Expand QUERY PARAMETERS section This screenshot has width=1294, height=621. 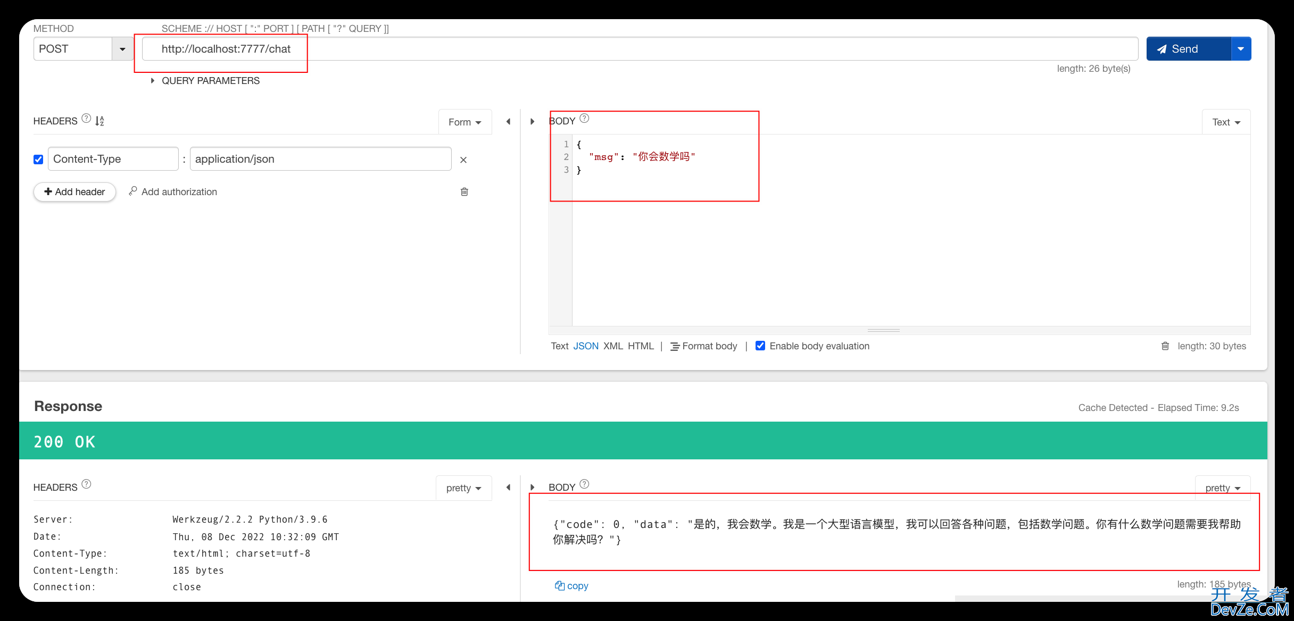pyautogui.click(x=205, y=81)
